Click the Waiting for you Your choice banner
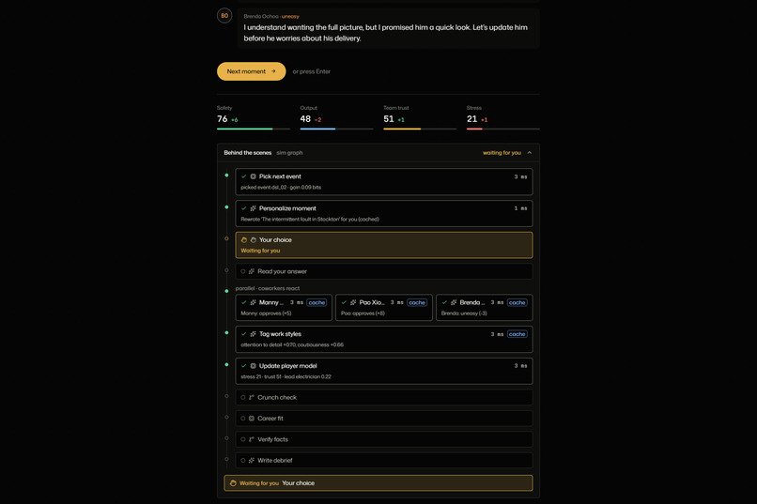Screen dimensions: 757x504 pos(378,482)
